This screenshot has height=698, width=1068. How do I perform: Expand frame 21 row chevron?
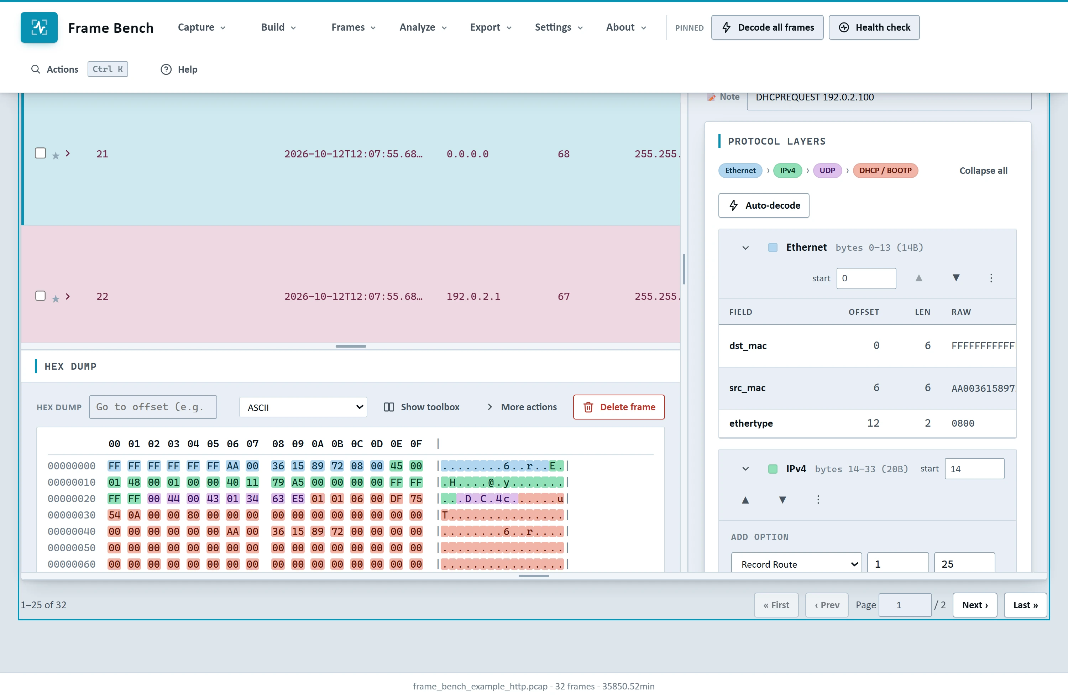[x=68, y=153]
